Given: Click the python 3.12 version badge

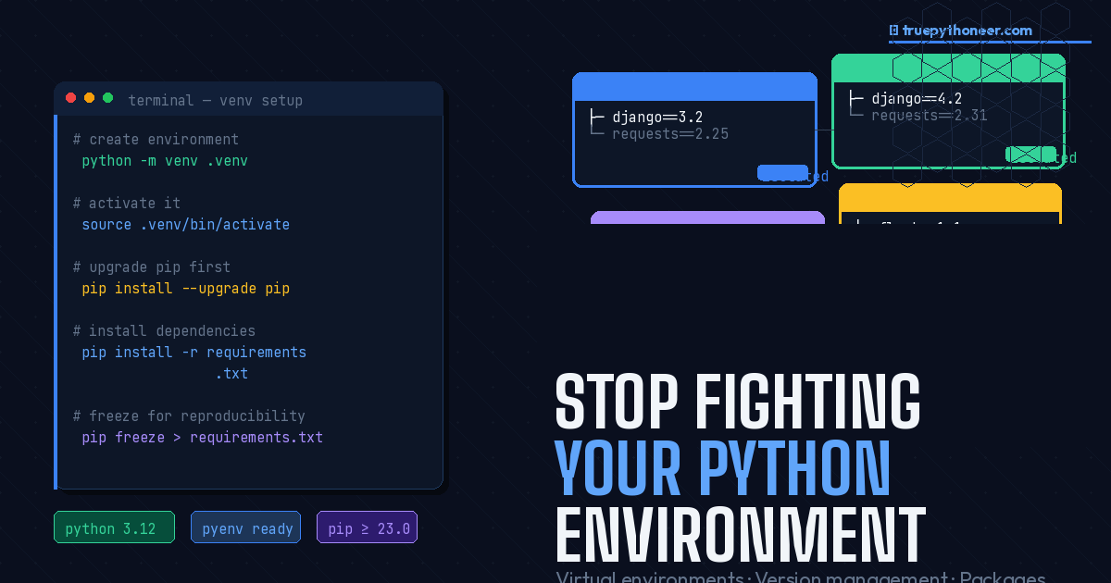Looking at the screenshot, I should tap(114, 527).
